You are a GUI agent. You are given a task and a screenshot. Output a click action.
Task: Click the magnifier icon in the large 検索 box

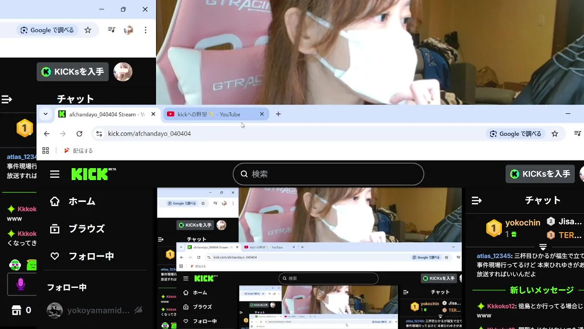[244, 174]
